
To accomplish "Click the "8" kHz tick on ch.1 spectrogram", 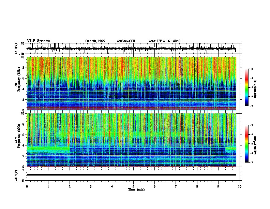I will (24, 68).
